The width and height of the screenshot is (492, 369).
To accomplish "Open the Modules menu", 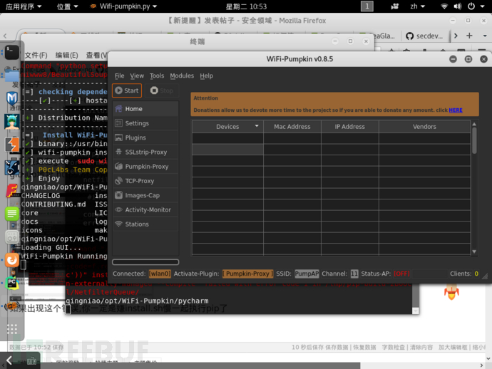I will tap(182, 76).
